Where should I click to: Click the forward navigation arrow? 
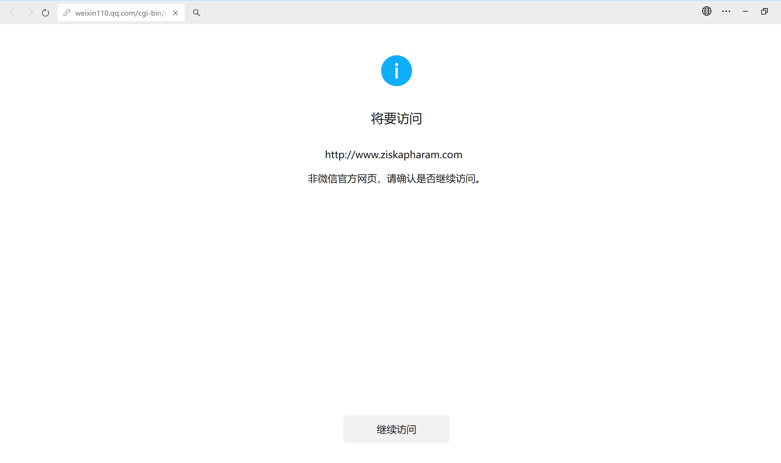click(30, 13)
